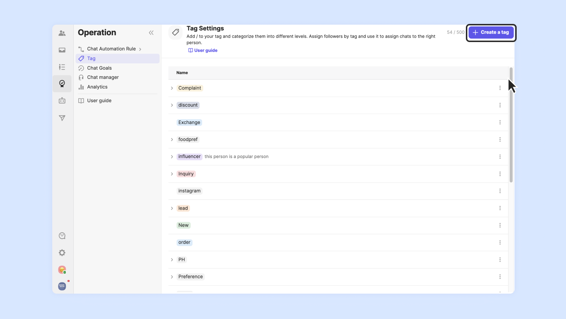The height and width of the screenshot is (319, 566).
Task: Click the task list icon in left rail
Action: pos(62,67)
